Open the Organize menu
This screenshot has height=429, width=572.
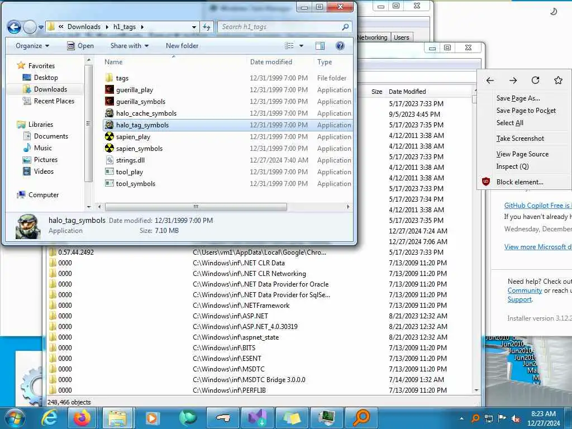pyautogui.click(x=32, y=46)
